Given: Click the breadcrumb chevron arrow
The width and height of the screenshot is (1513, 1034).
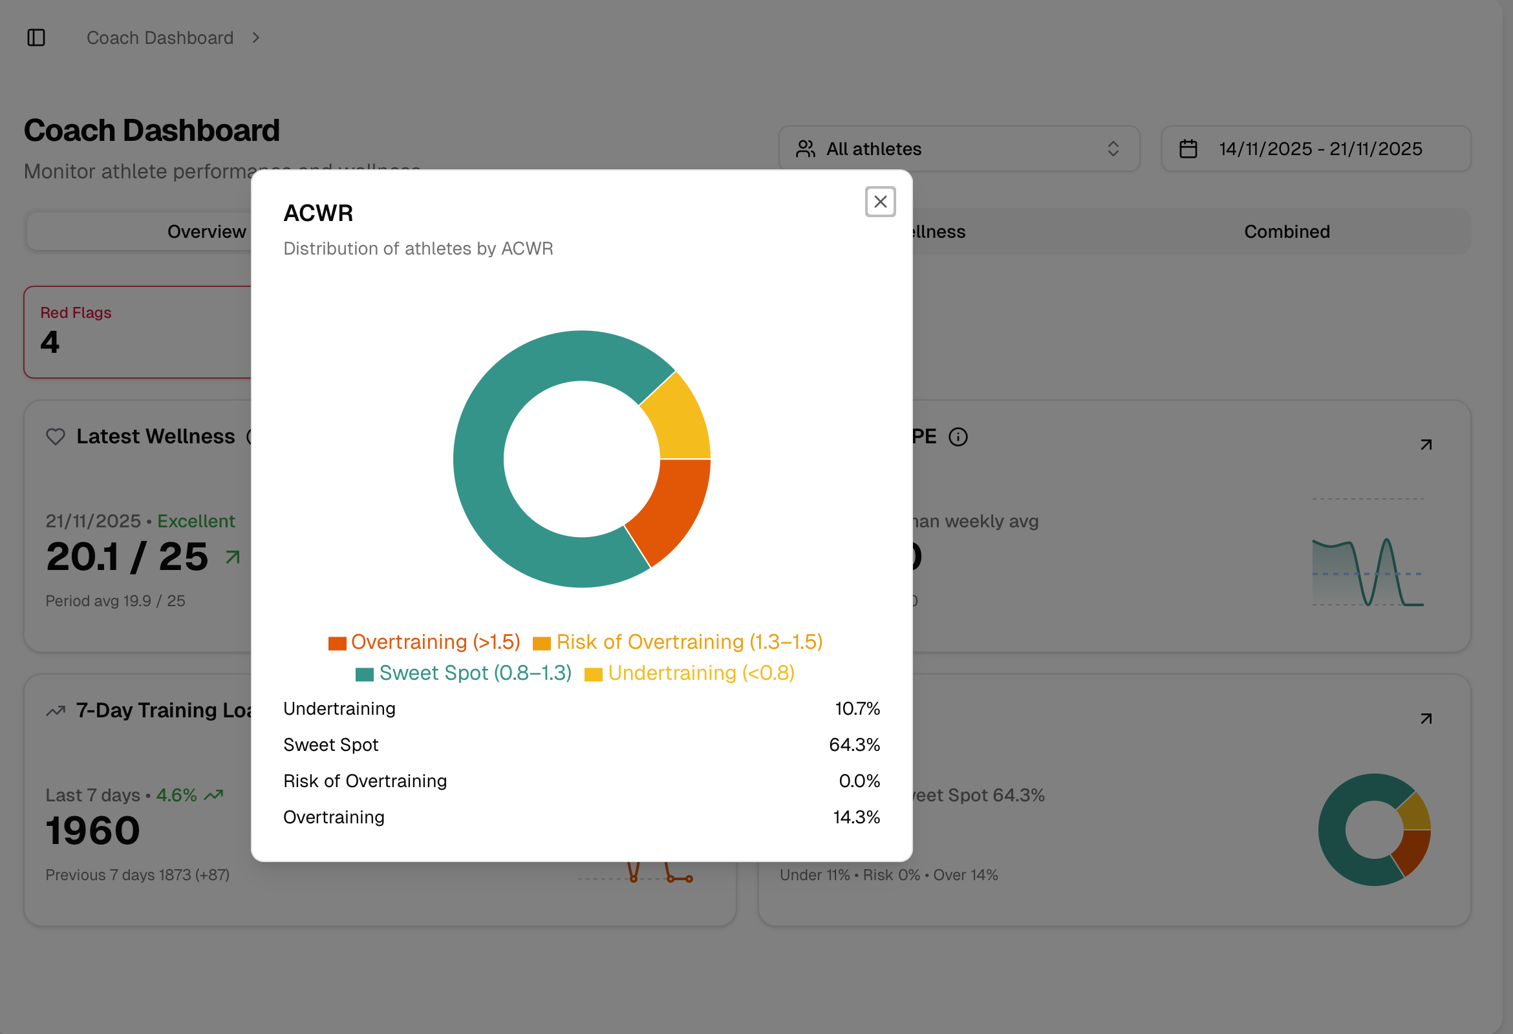Looking at the screenshot, I should pyautogui.click(x=256, y=37).
